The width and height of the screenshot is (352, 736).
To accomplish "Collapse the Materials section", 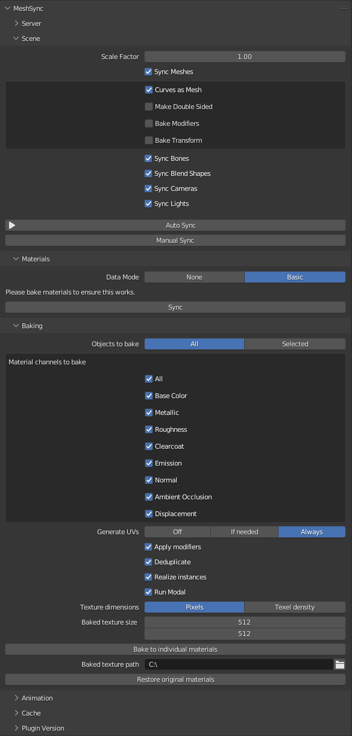I will tap(17, 259).
